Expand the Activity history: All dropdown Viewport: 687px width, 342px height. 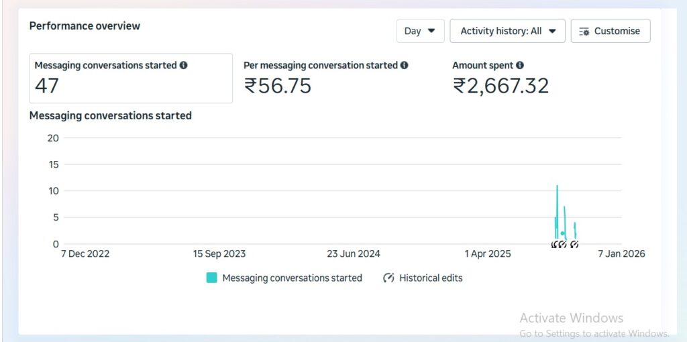click(508, 31)
